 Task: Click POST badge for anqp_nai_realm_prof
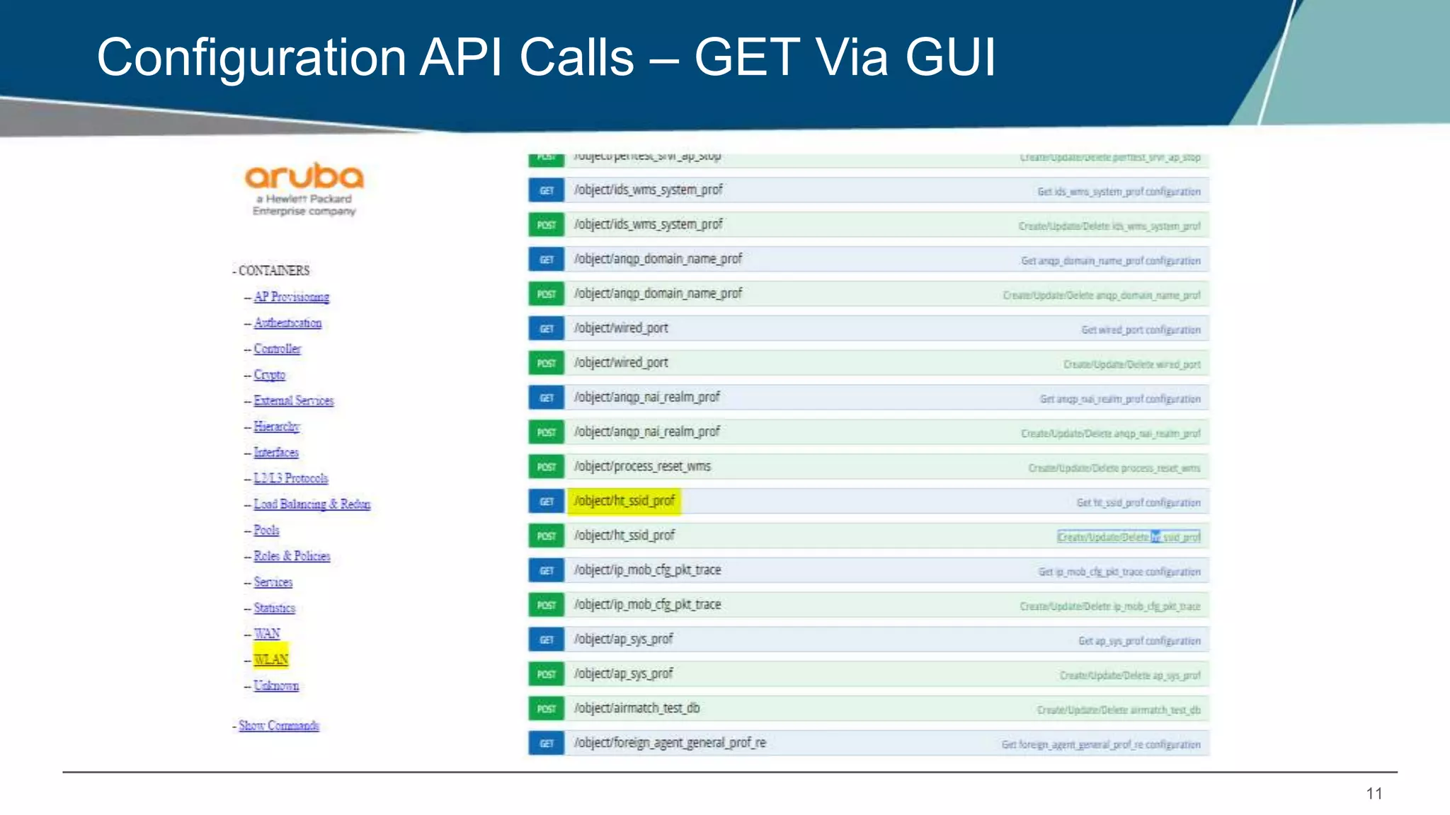click(x=546, y=432)
